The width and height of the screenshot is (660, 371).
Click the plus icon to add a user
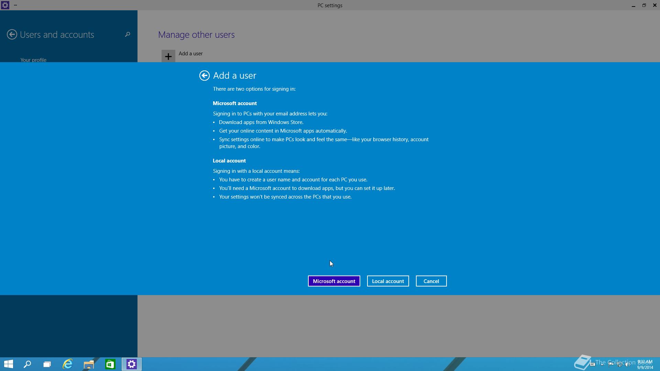coord(168,56)
